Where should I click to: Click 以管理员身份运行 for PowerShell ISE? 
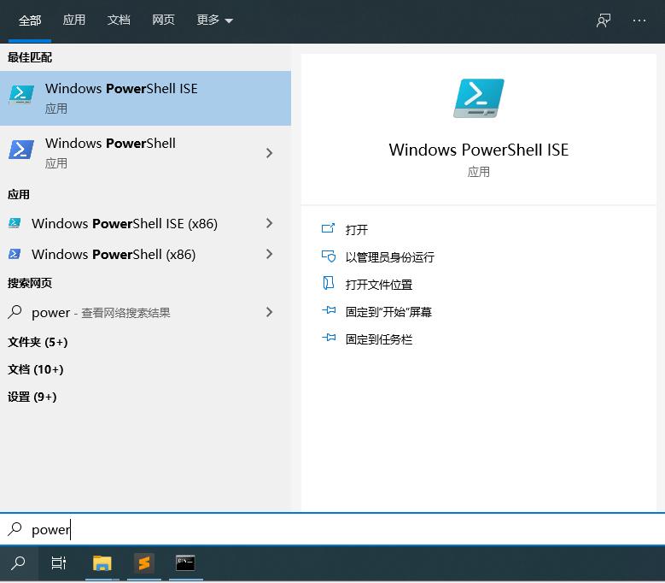tap(389, 257)
